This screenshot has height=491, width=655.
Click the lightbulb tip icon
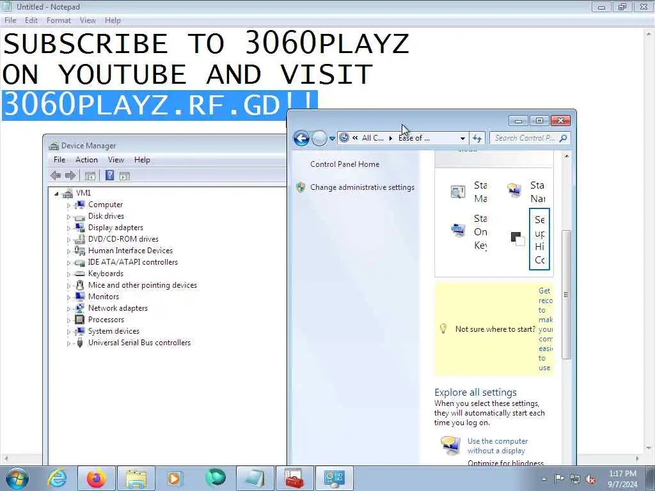point(443,329)
